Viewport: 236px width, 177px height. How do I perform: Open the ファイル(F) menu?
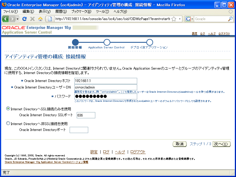click(10, 12)
